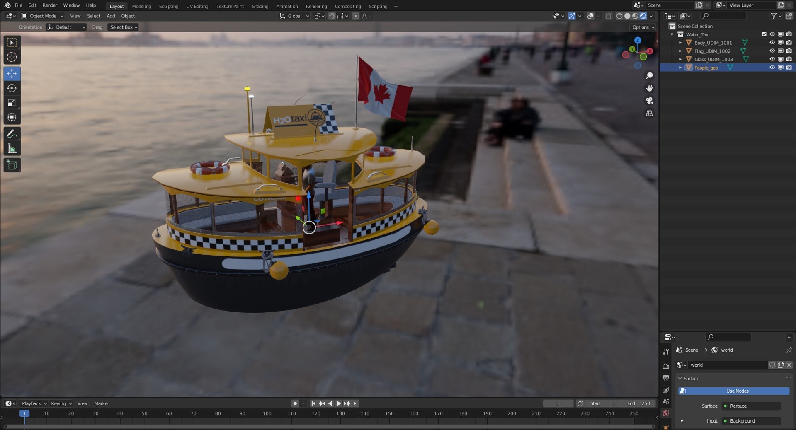Hide Flag_UDIM_1002 with eye icon
This screenshot has width=796, height=430.
[772, 51]
